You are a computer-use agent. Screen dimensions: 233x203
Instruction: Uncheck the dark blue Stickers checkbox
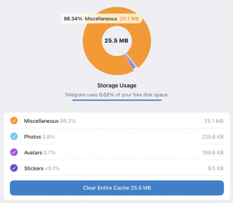(14, 168)
